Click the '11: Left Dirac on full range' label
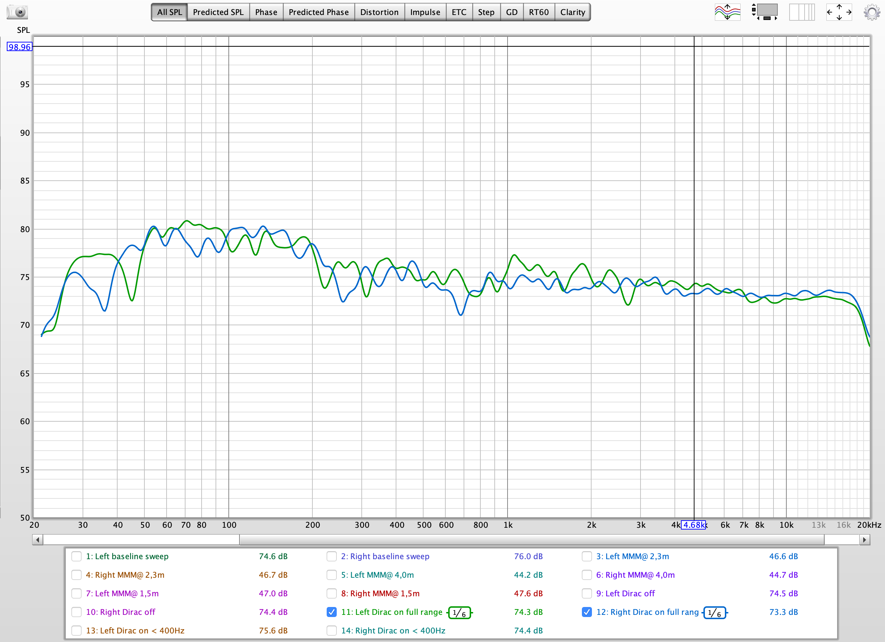This screenshot has height=642, width=885. pos(392,612)
